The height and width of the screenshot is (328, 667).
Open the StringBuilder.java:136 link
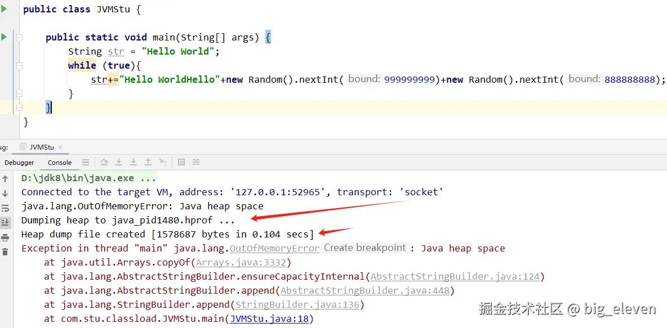click(x=297, y=304)
